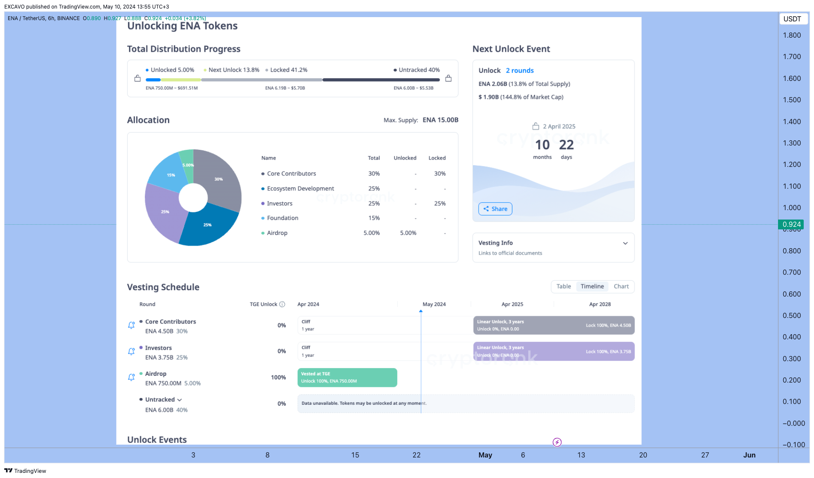Click the blue Unlocked progress segment

coord(153,80)
